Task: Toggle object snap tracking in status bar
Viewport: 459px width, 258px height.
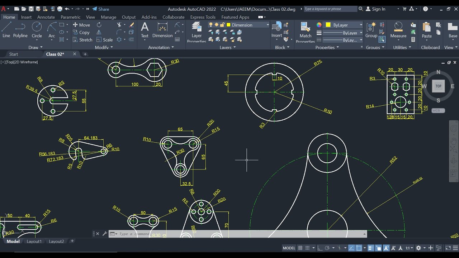Action: (x=351, y=248)
